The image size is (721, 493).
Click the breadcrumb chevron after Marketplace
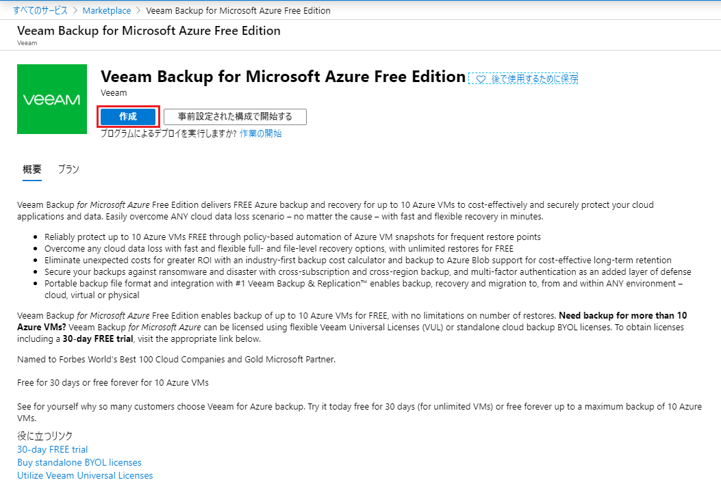(138, 10)
